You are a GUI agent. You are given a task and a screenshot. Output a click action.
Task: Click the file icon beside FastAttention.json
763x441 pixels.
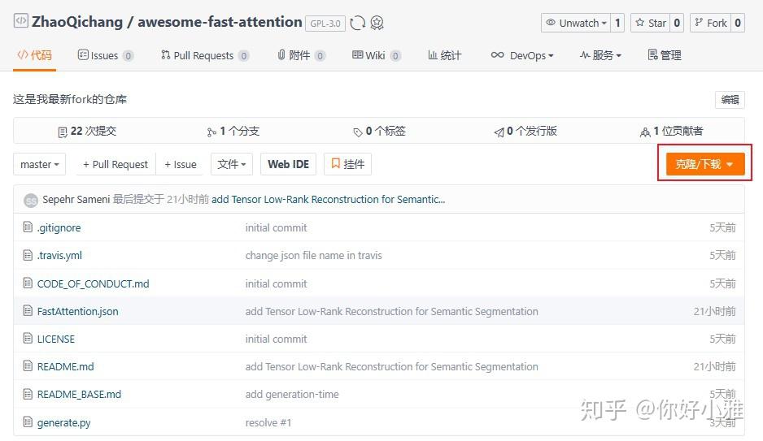point(28,311)
